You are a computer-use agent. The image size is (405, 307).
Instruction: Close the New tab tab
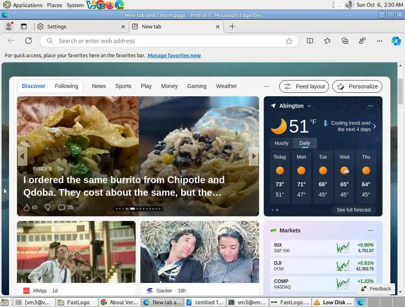tap(218, 26)
